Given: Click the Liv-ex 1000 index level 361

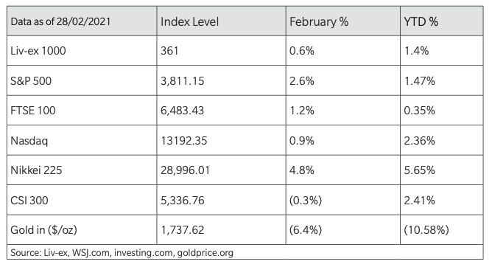Looking at the screenshot, I should (169, 51).
